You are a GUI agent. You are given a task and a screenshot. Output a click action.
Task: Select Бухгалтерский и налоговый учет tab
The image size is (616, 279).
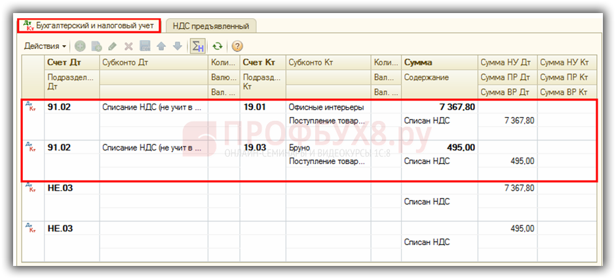click(x=89, y=25)
